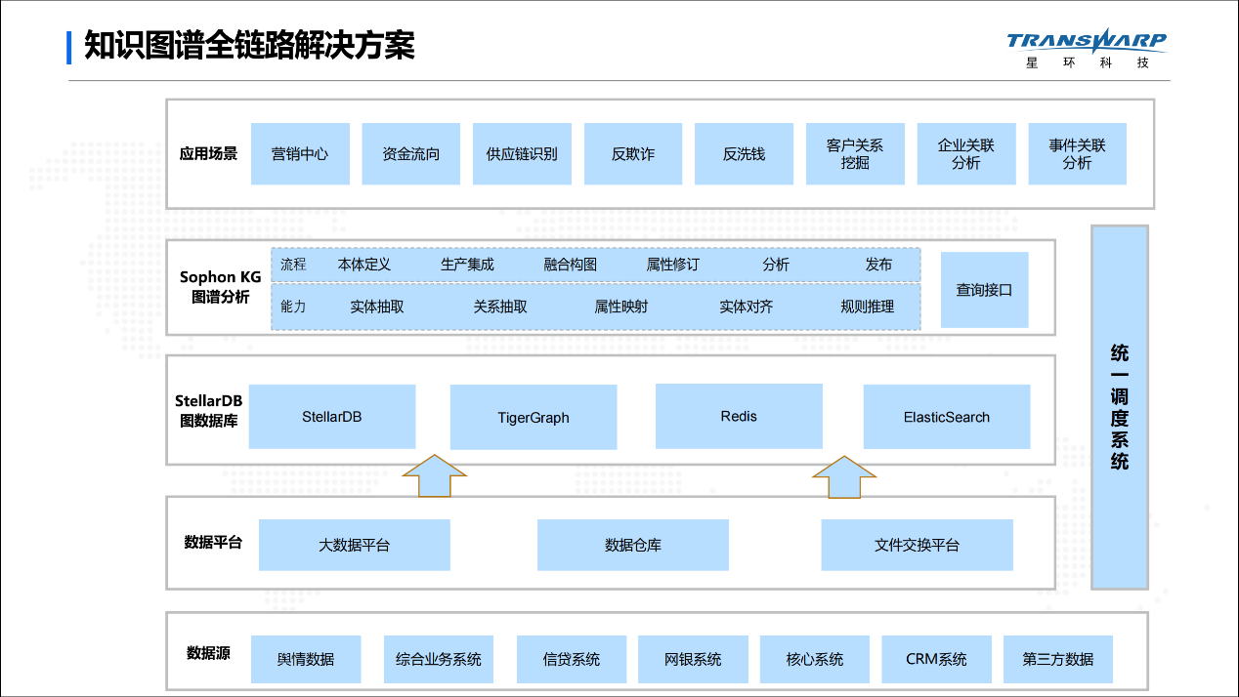Select the 资金流向 box
Viewport: 1239px width, 697px height.
(411, 153)
